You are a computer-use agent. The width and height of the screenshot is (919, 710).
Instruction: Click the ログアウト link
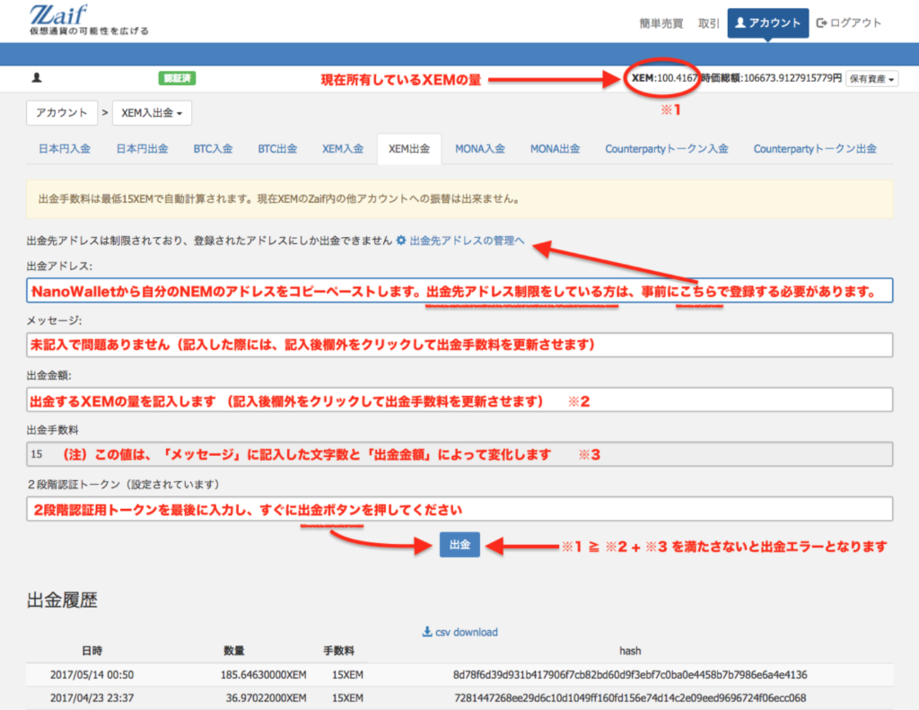[x=849, y=23]
